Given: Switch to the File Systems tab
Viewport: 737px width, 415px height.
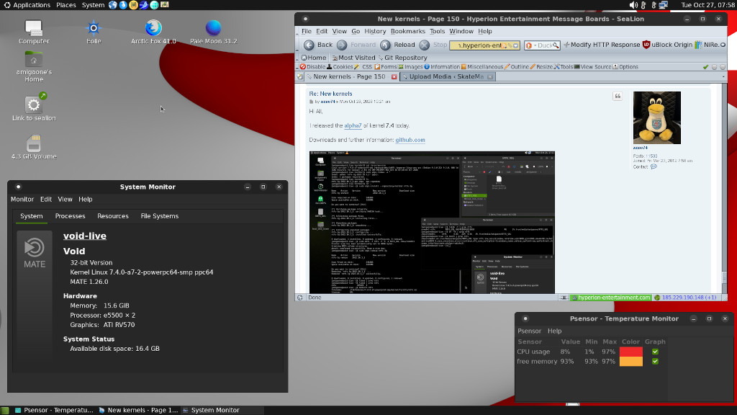Looking at the screenshot, I should click(159, 216).
